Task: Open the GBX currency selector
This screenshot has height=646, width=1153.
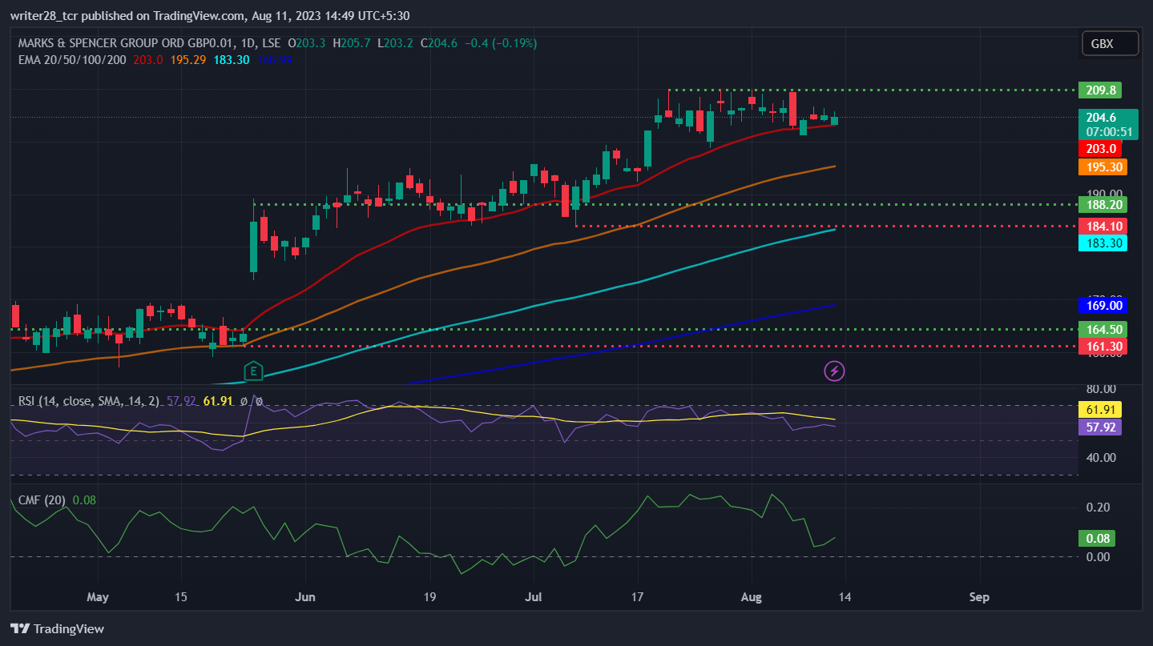Action: click(1110, 44)
